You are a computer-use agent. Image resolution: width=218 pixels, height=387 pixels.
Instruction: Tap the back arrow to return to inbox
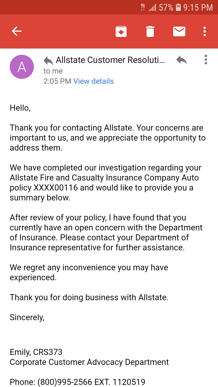coord(17,31)
